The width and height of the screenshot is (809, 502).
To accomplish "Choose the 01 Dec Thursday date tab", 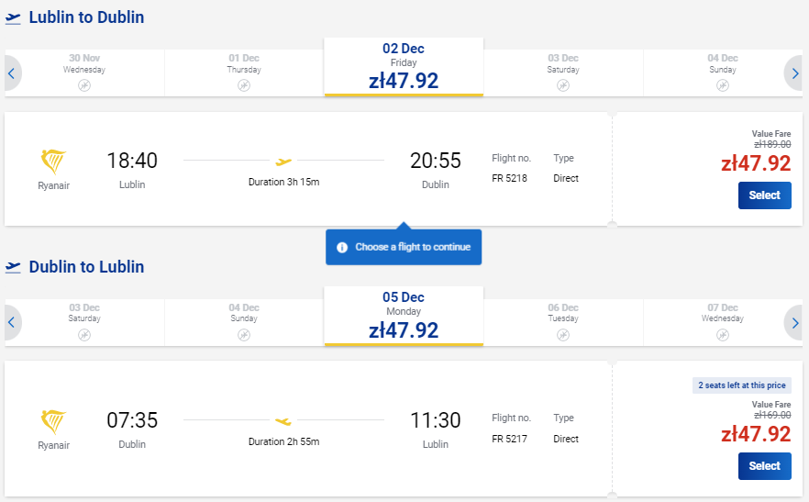I will (x=244, y=73).
